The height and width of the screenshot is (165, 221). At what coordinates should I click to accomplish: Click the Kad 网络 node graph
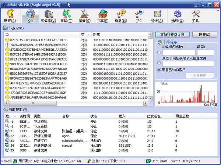(186, 94)
